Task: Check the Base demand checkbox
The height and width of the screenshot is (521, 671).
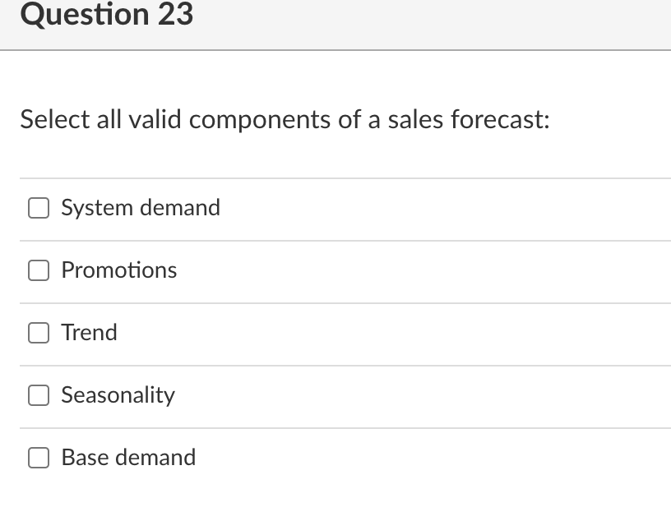Action: click(x=38, y=458)
